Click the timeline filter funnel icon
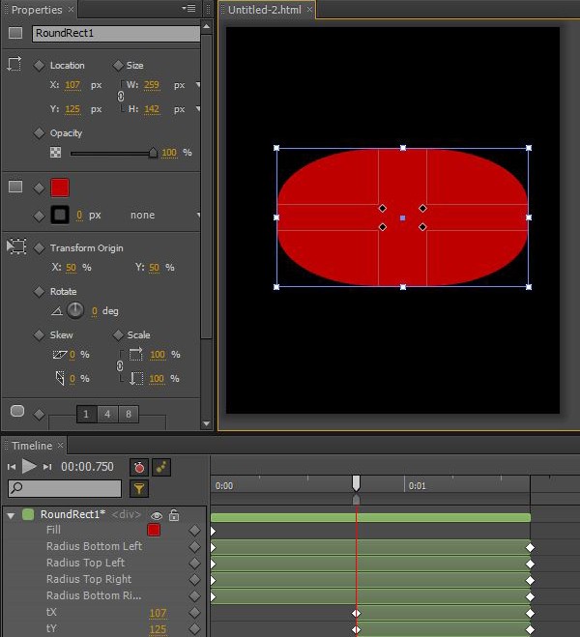Image resolution: width=580 pixels, height=637 pixels. [x=139, y=489]
